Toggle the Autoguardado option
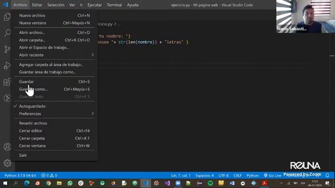 54,106
